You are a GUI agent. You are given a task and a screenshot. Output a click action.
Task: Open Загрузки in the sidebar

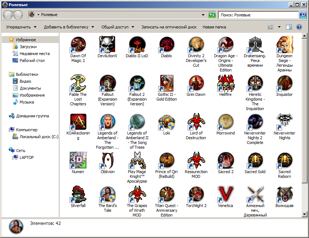28,47
